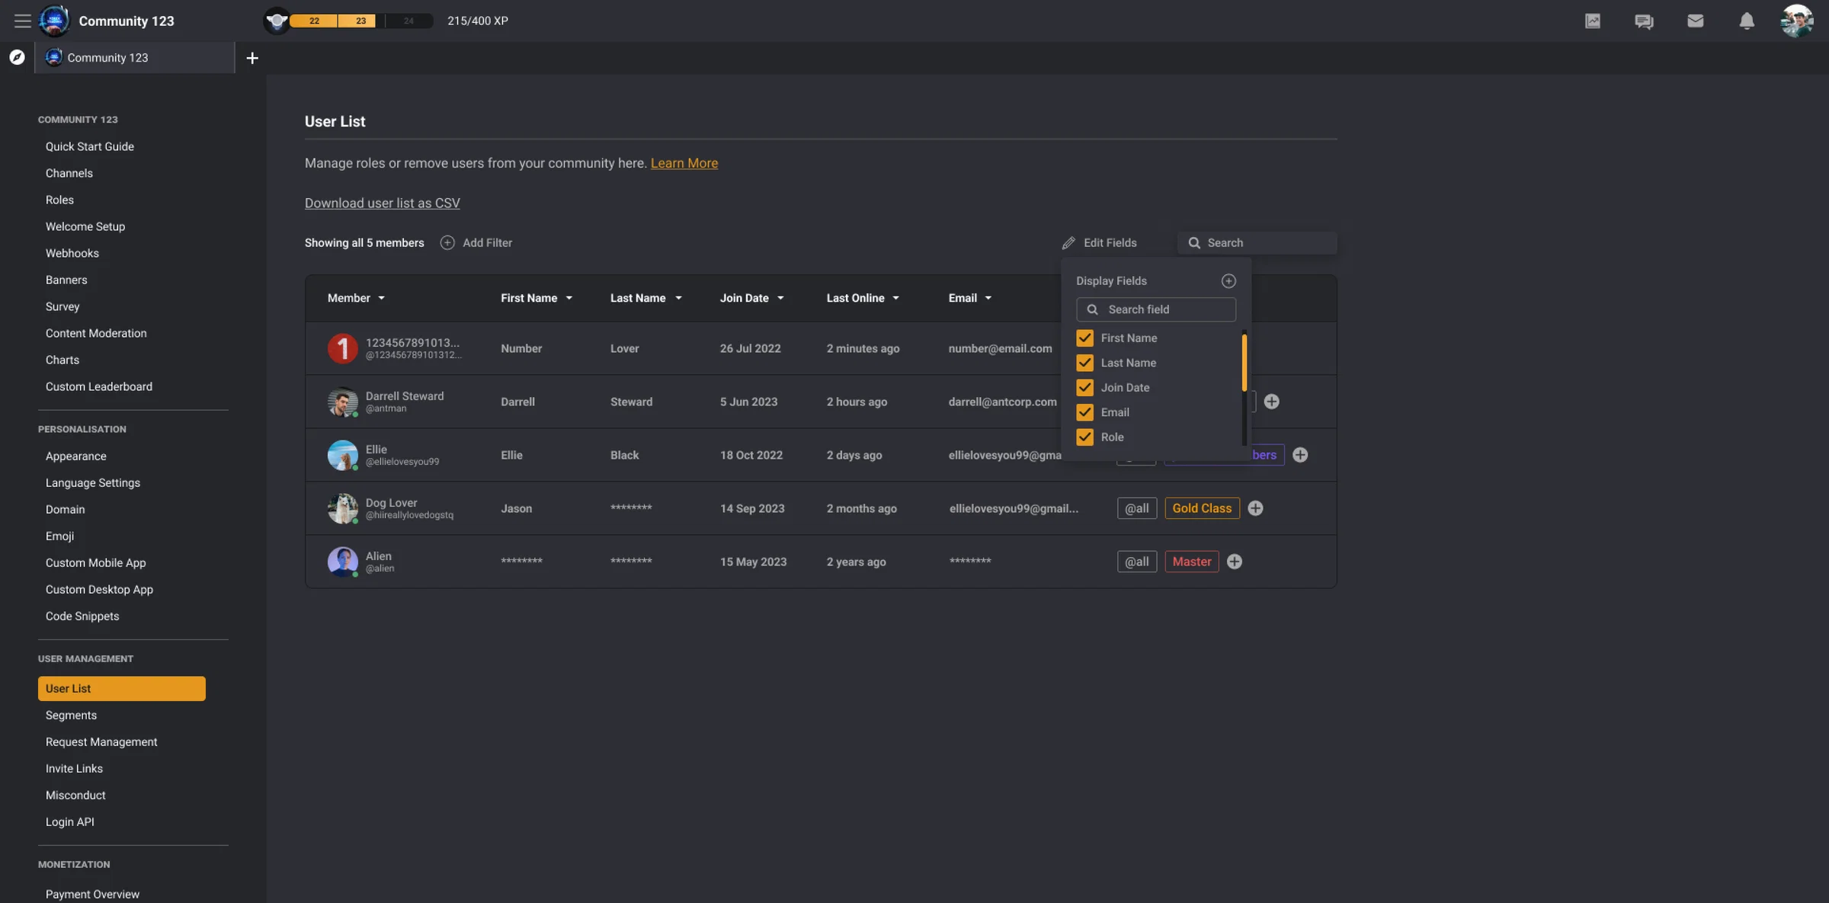1829x903 pixels.
Task: Open the analytics chart icon in top bar
Action: (1593, 21)
